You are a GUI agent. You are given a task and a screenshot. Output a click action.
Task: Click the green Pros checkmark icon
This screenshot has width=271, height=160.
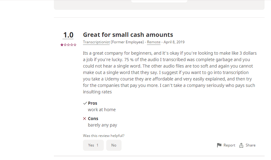coord(85,103)
